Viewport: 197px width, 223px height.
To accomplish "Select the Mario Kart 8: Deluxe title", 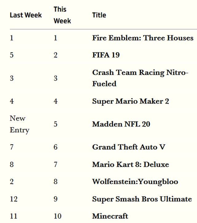I will click(x=130, y=164).
